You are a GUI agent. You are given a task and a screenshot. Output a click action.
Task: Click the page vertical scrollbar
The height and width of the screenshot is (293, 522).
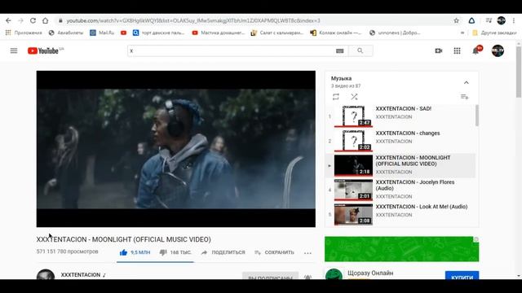(519, 72)
